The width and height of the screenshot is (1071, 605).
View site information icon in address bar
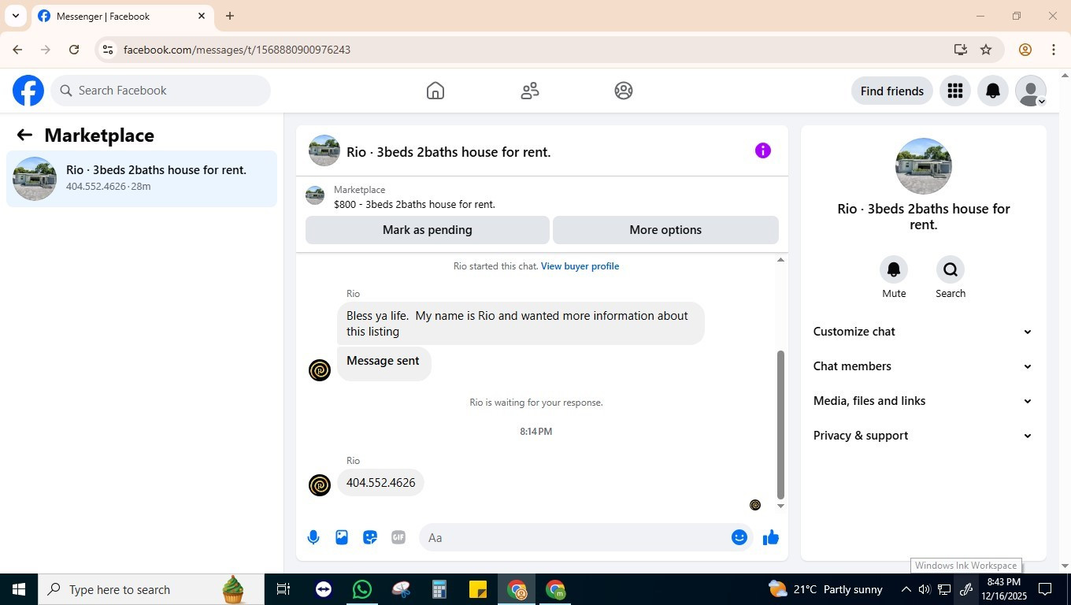pyautogui.click(x=108, y=50)
